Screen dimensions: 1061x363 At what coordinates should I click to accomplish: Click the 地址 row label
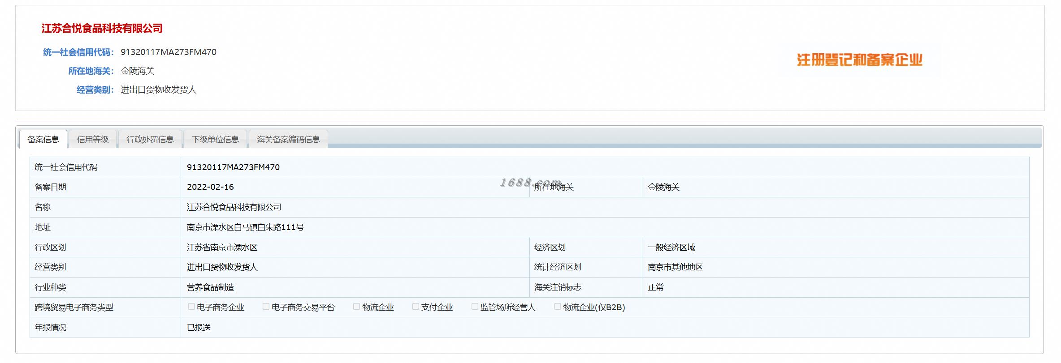coord(43,227)
